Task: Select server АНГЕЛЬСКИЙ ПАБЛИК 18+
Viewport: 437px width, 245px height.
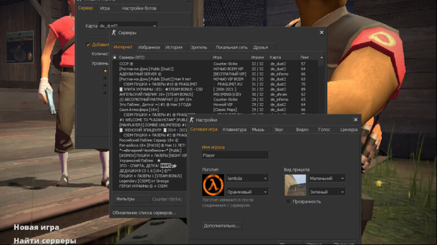Action: (x=214, y=94)
